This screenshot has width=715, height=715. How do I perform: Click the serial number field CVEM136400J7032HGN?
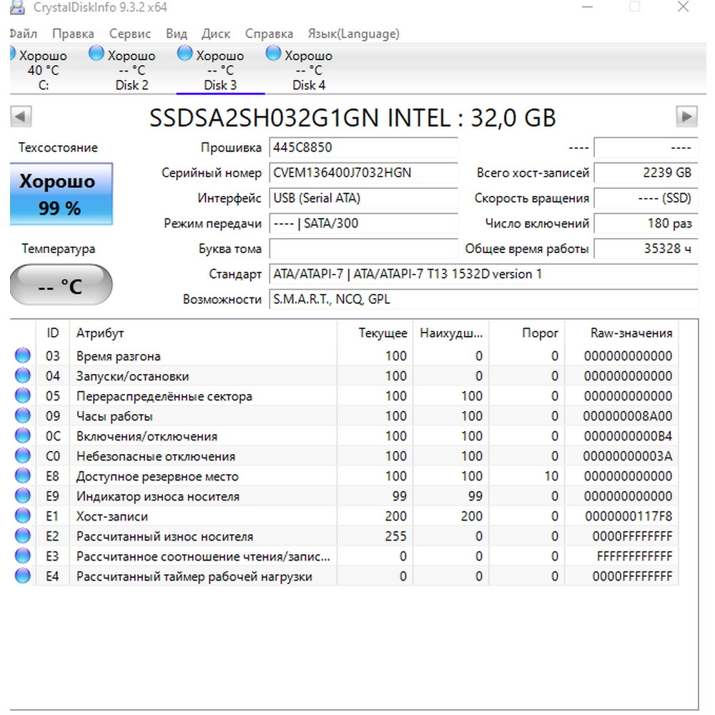[363, 173]
